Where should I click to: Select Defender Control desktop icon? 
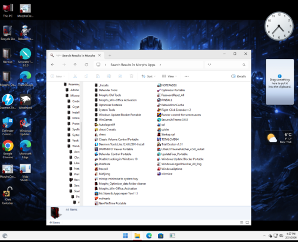click(x=8, y=126)
